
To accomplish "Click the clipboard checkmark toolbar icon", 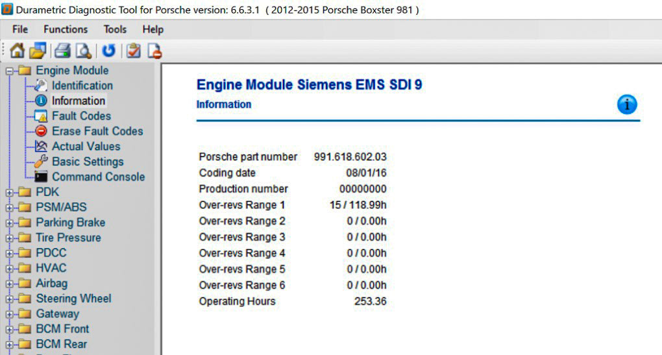I will pyautogui.click(x=134, y=51).
